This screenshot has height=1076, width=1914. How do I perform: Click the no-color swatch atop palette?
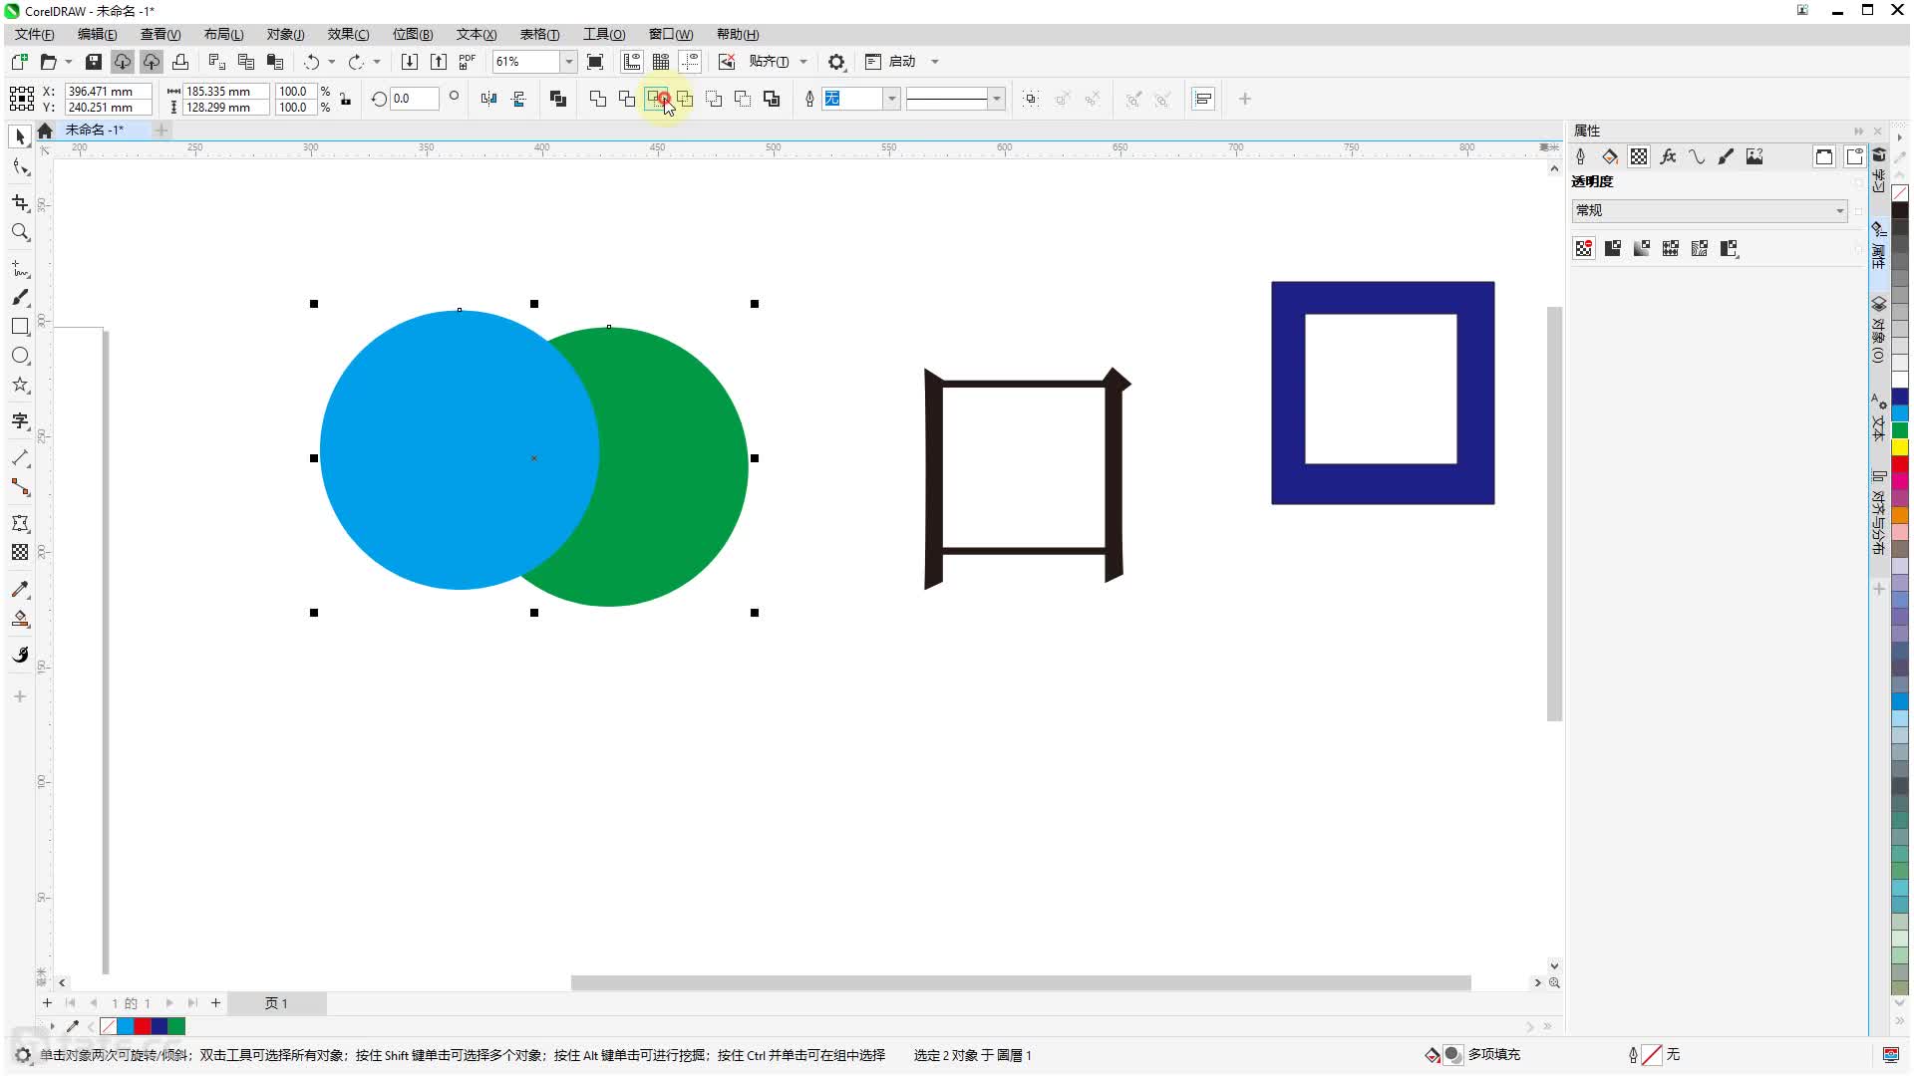tap(1900, 192)
